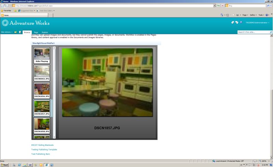The height and width of the screenshot is (167, 273).
Task: Click the Home browser tab
Action: tap(24, 15)
